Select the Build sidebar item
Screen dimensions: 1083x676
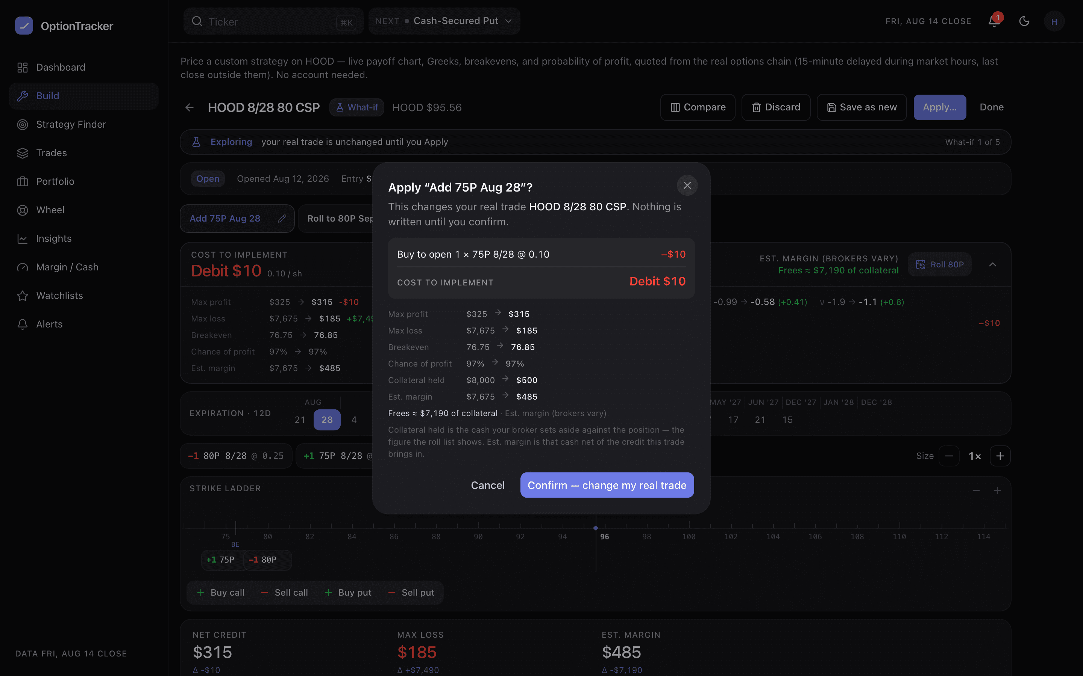point(84,96)
